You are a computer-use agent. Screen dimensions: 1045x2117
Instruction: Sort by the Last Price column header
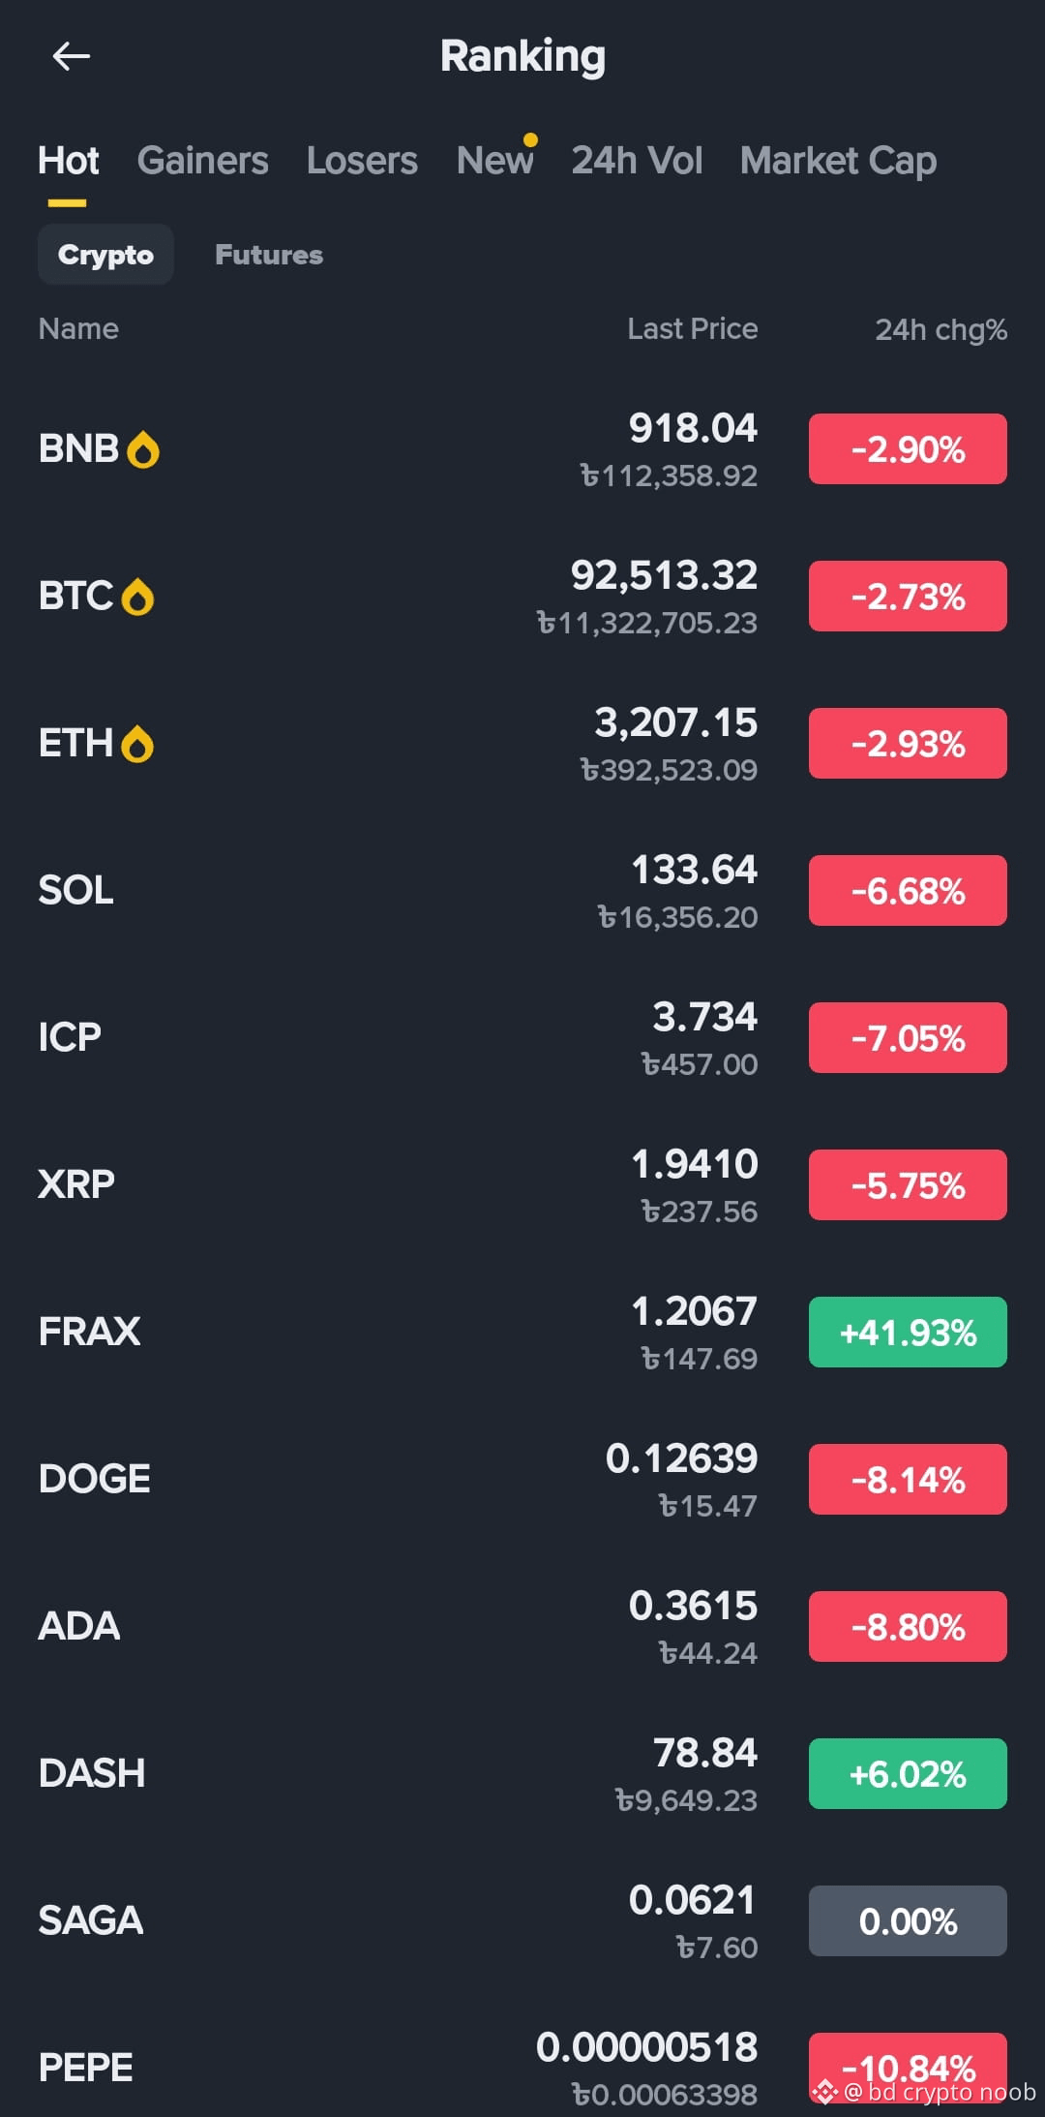click(x=692, y=329)
